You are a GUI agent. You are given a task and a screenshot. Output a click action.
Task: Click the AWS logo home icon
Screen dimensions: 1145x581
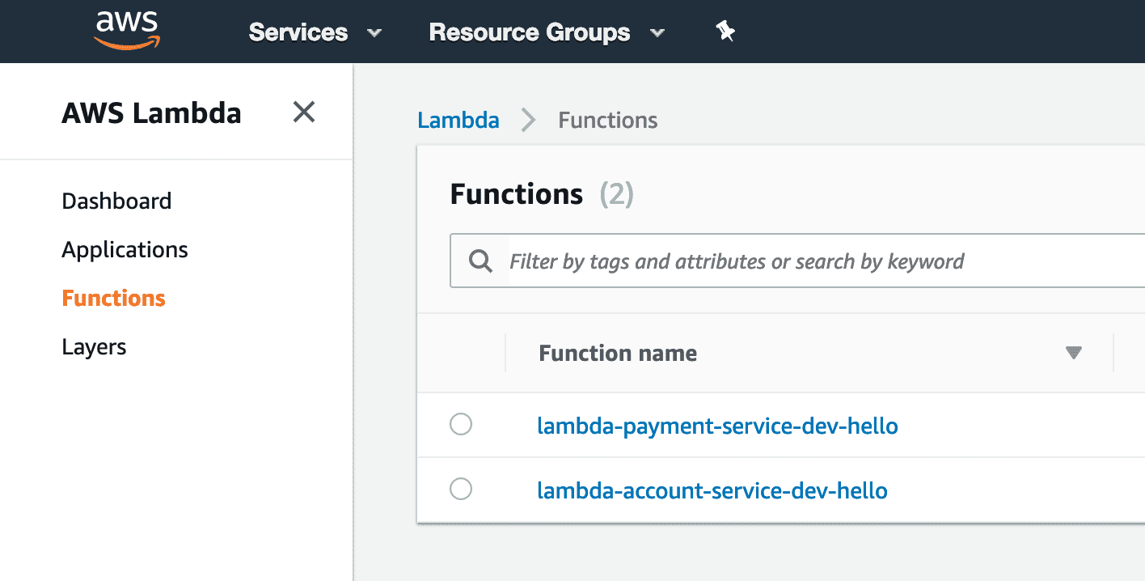click(x=127, y=31)
